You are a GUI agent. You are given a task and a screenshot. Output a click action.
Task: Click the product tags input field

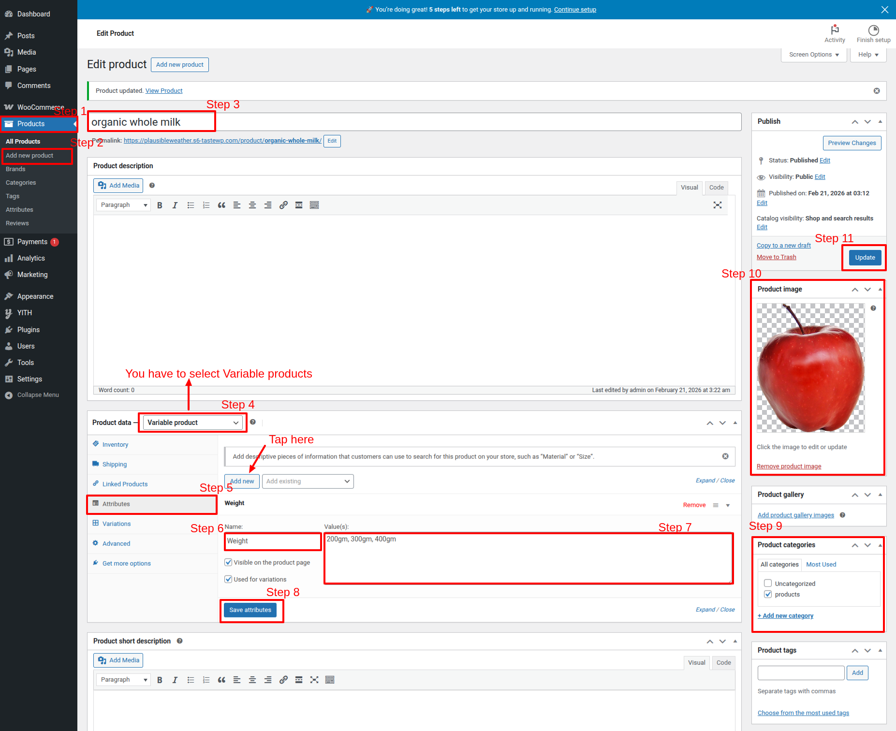pyautogui.click(x=801, y=673)
